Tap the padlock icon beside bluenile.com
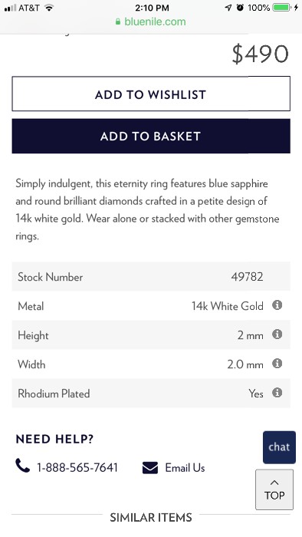This screenshot has height=537, width=302. point(118,22)
